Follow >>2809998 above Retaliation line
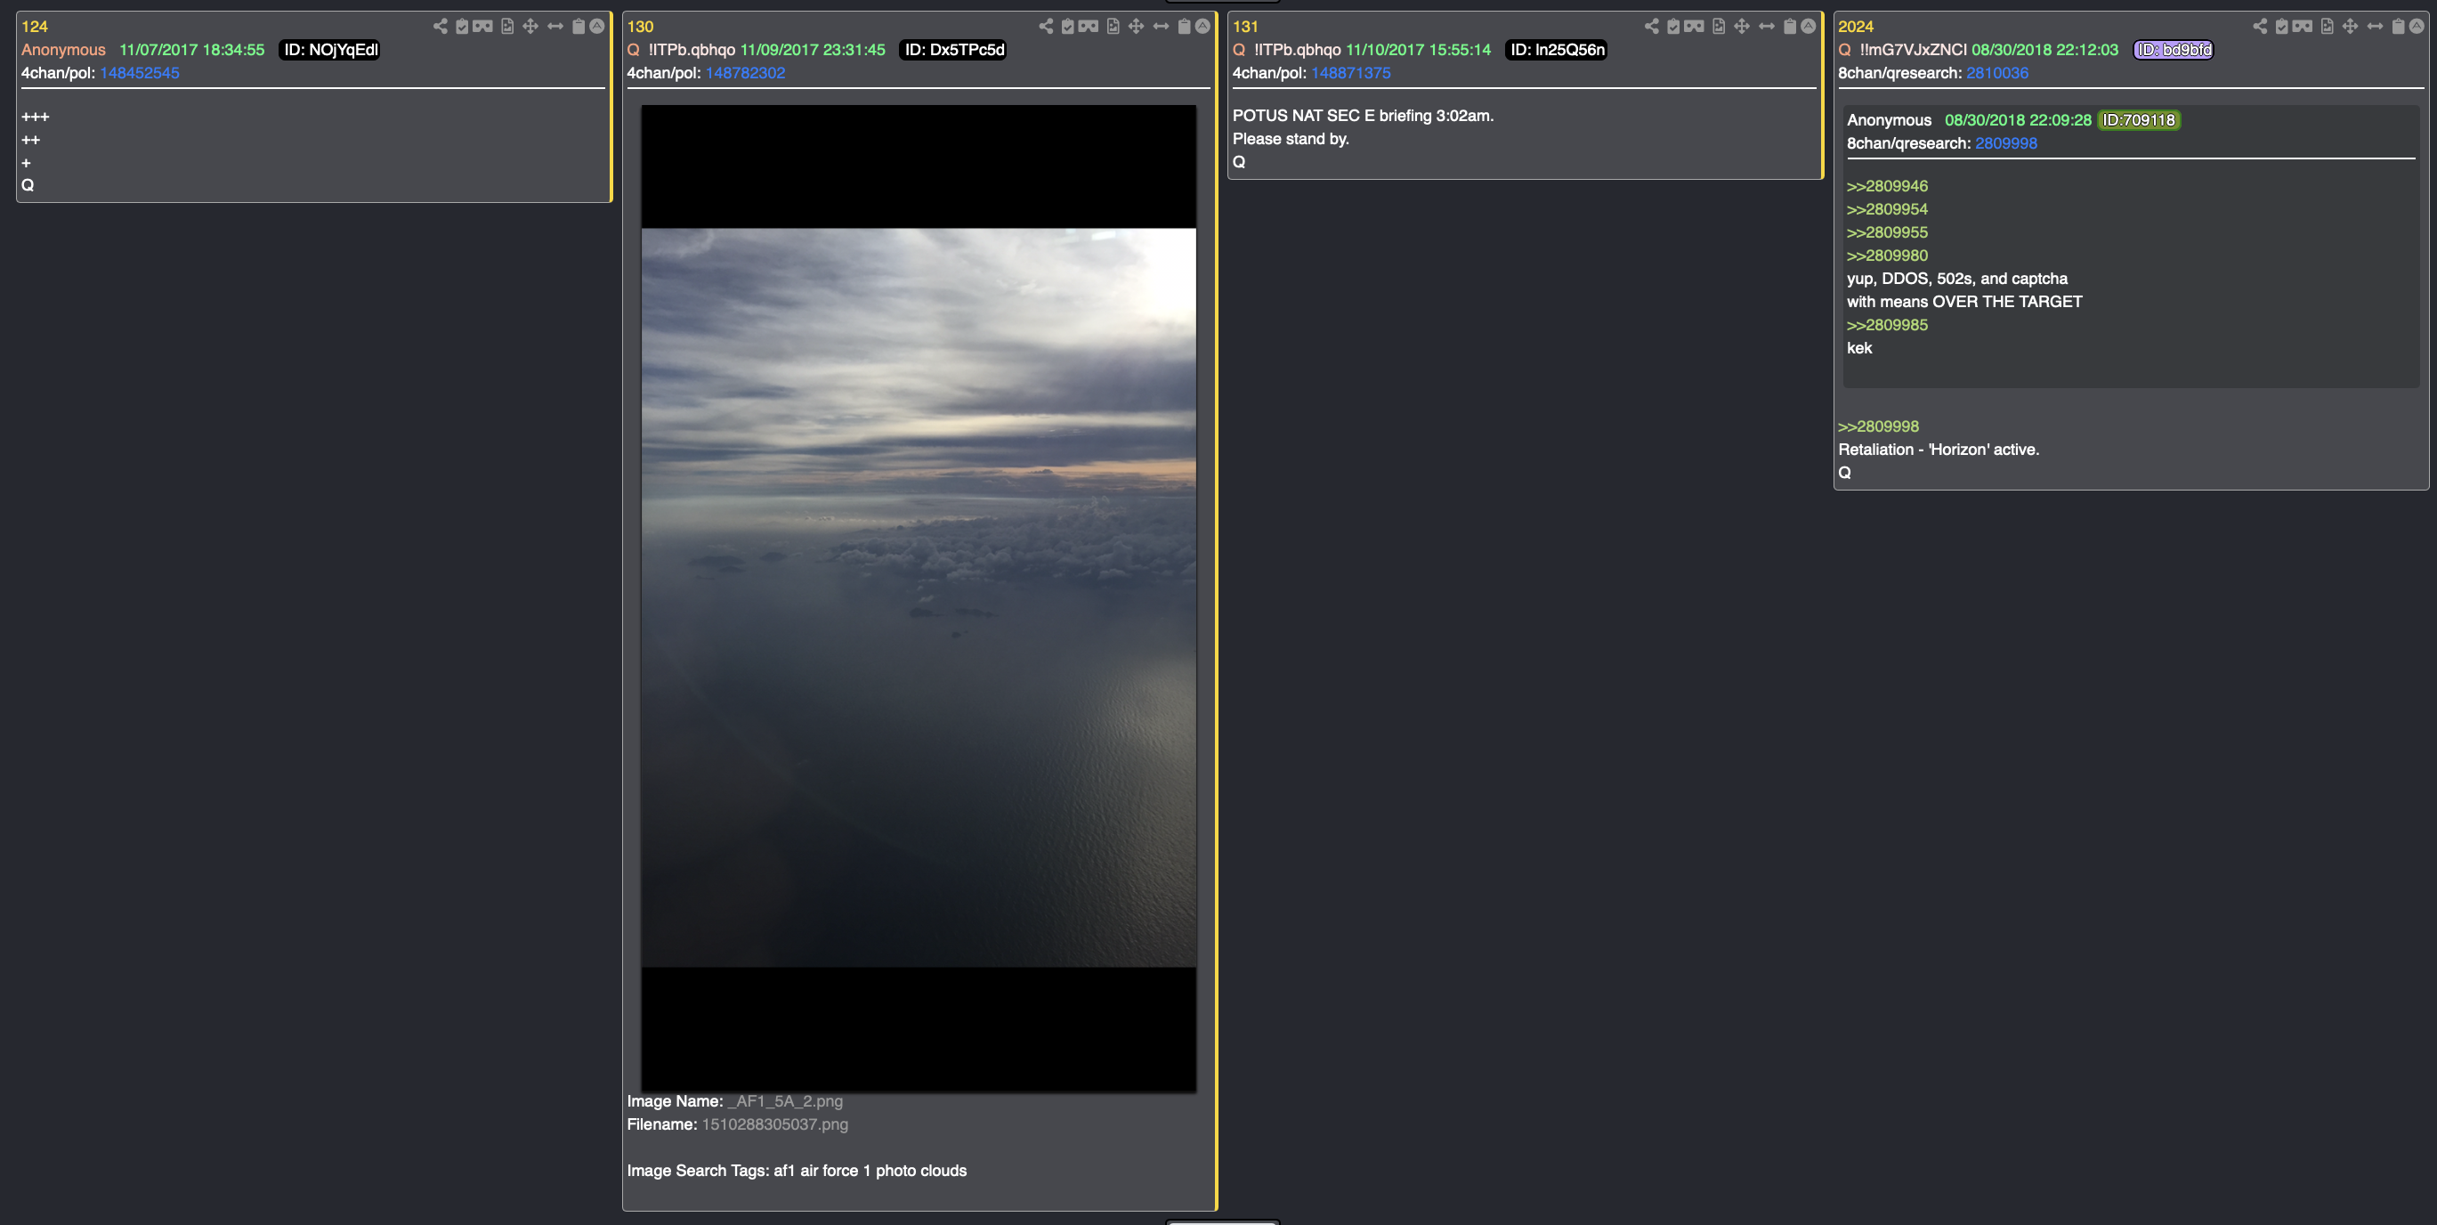2437x1225 pixels. (x=1878, y=426)
